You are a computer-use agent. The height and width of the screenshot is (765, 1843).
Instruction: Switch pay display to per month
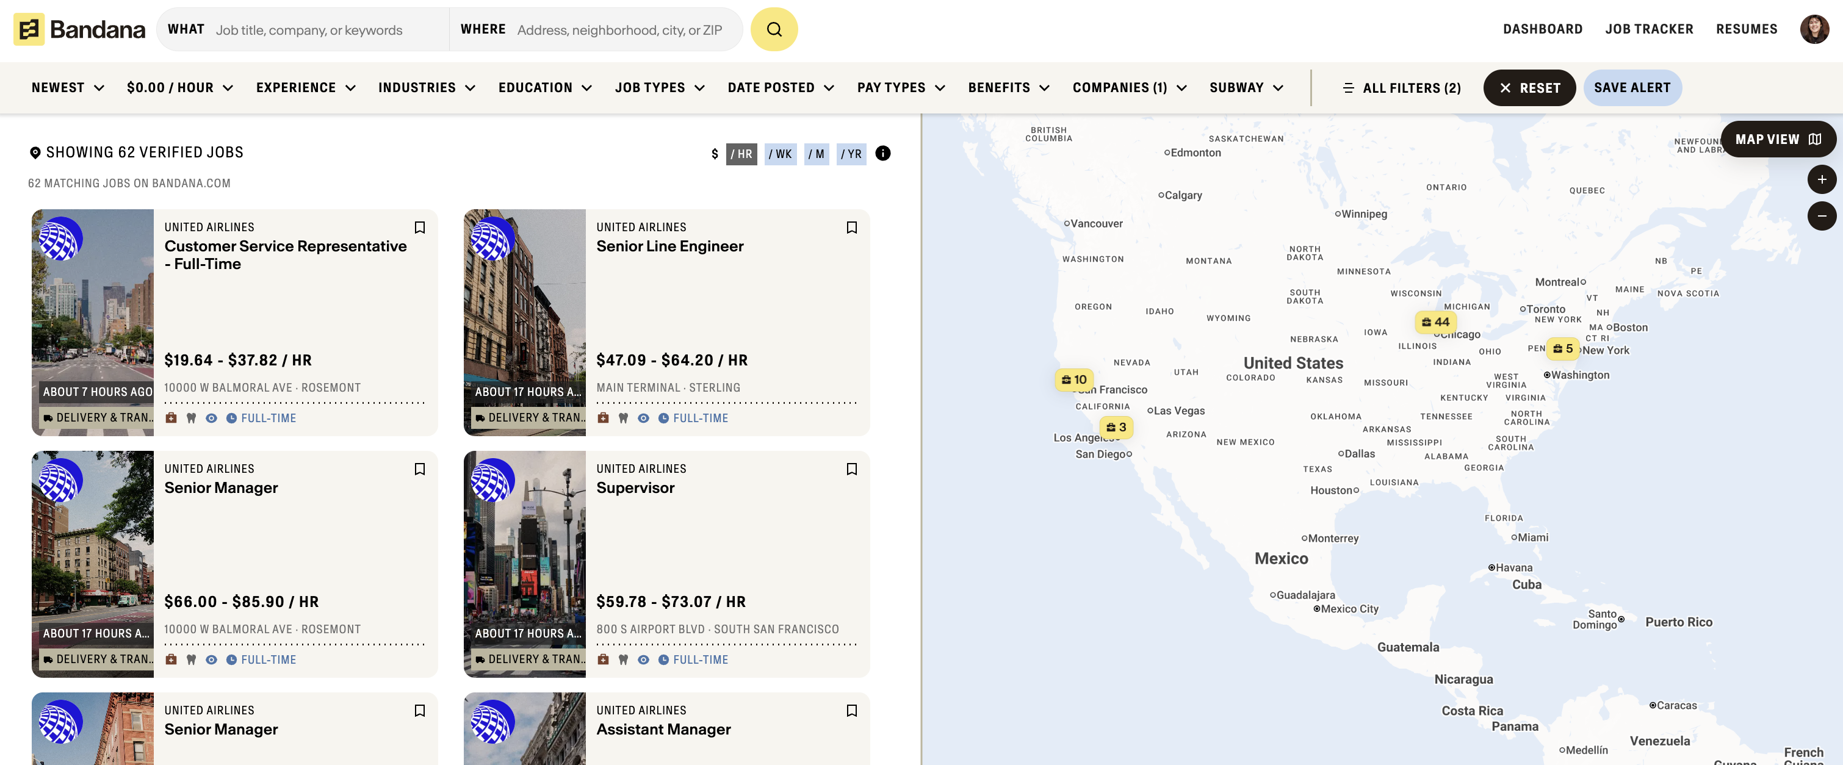817,154
